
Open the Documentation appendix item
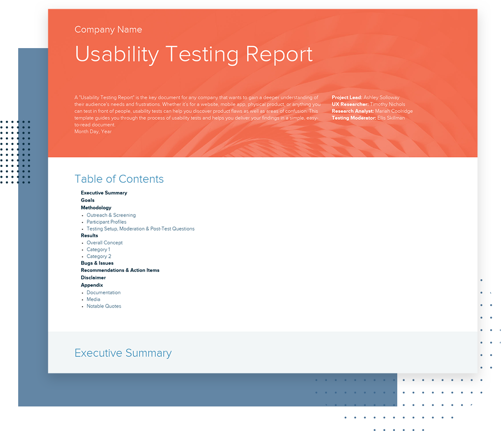(103, 292)
